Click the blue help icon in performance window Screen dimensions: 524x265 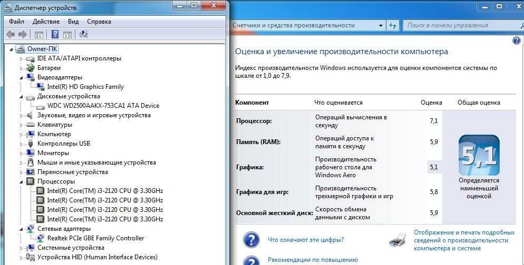pos(516,40)
